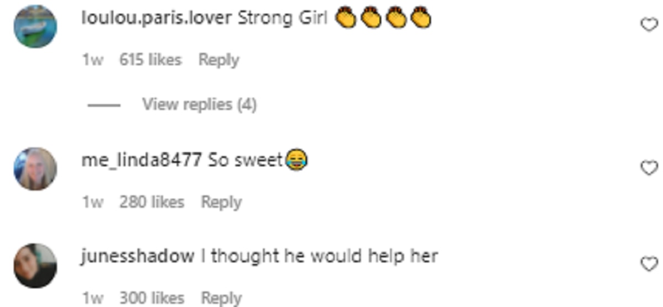Screen dimensions: 663x307
Task: Click the line beside View replies
Action: (104, 104)
